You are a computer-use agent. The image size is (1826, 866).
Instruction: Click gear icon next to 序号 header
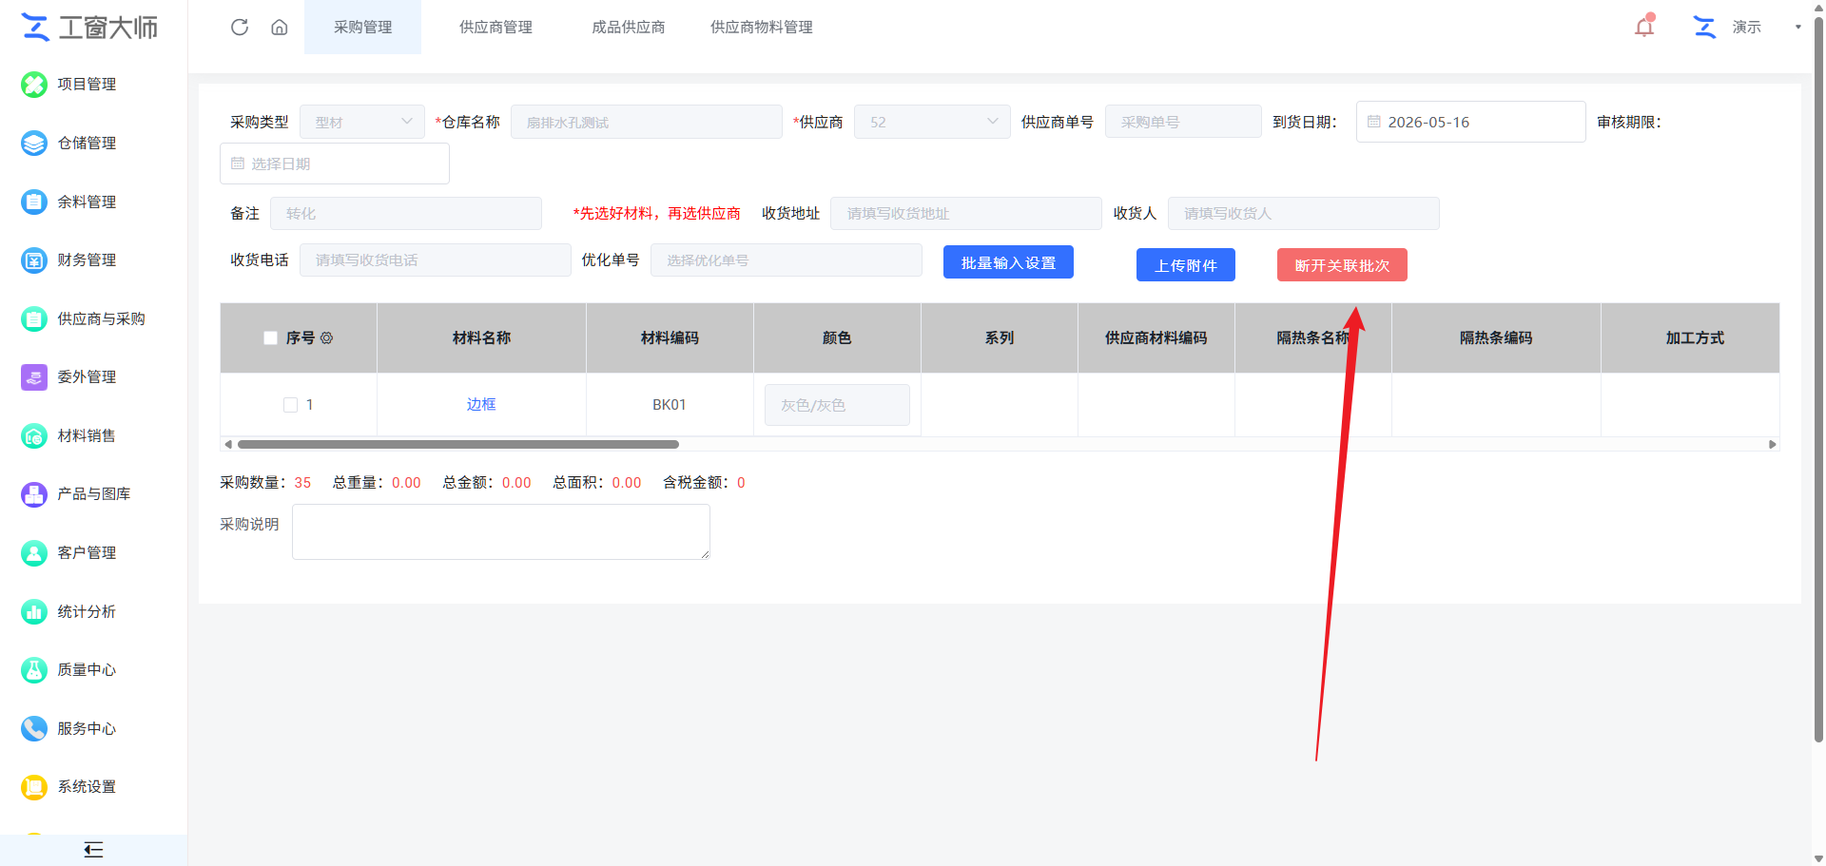(326, 338)
